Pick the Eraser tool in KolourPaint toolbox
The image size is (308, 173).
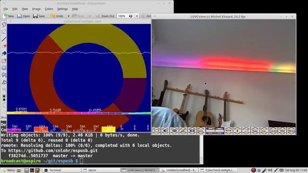coord(4,46)
